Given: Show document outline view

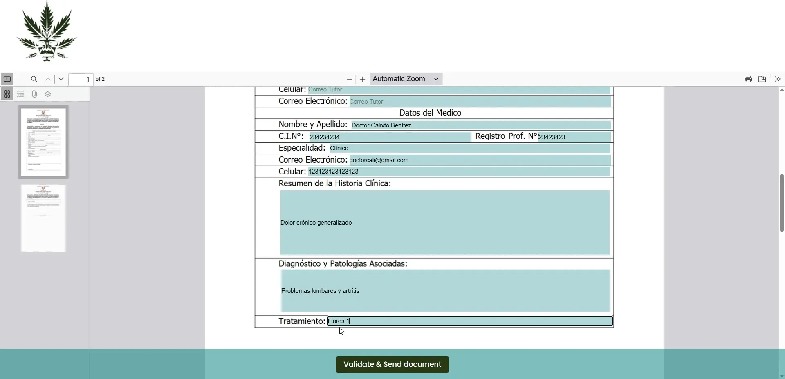Looking at the screenshot, I should click(21, 94).
